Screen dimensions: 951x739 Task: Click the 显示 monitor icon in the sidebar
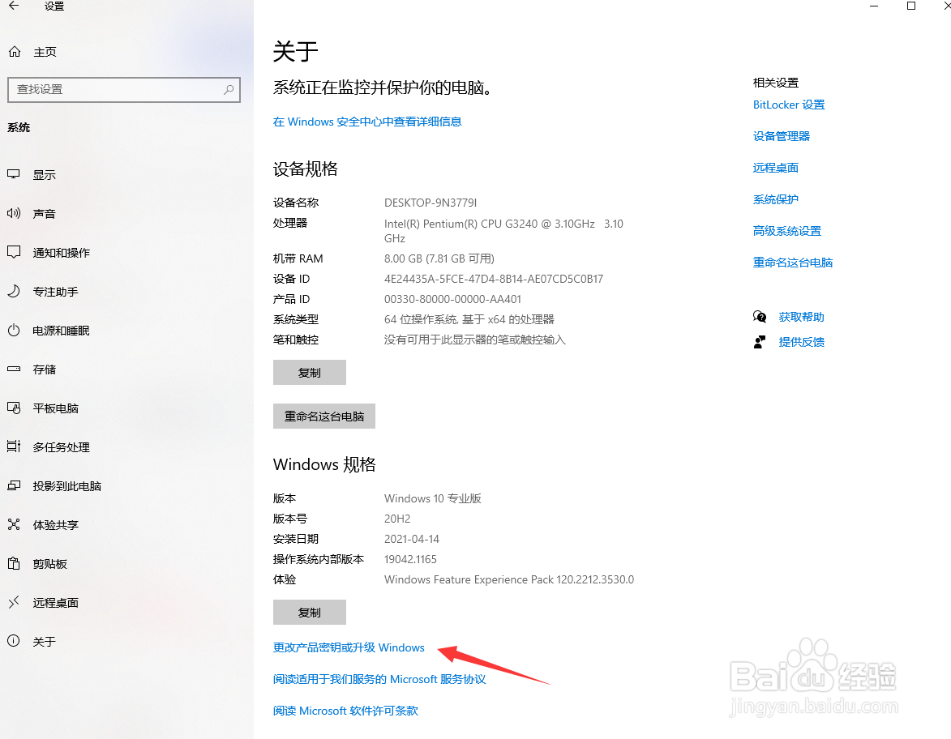(x=14, y=174)
